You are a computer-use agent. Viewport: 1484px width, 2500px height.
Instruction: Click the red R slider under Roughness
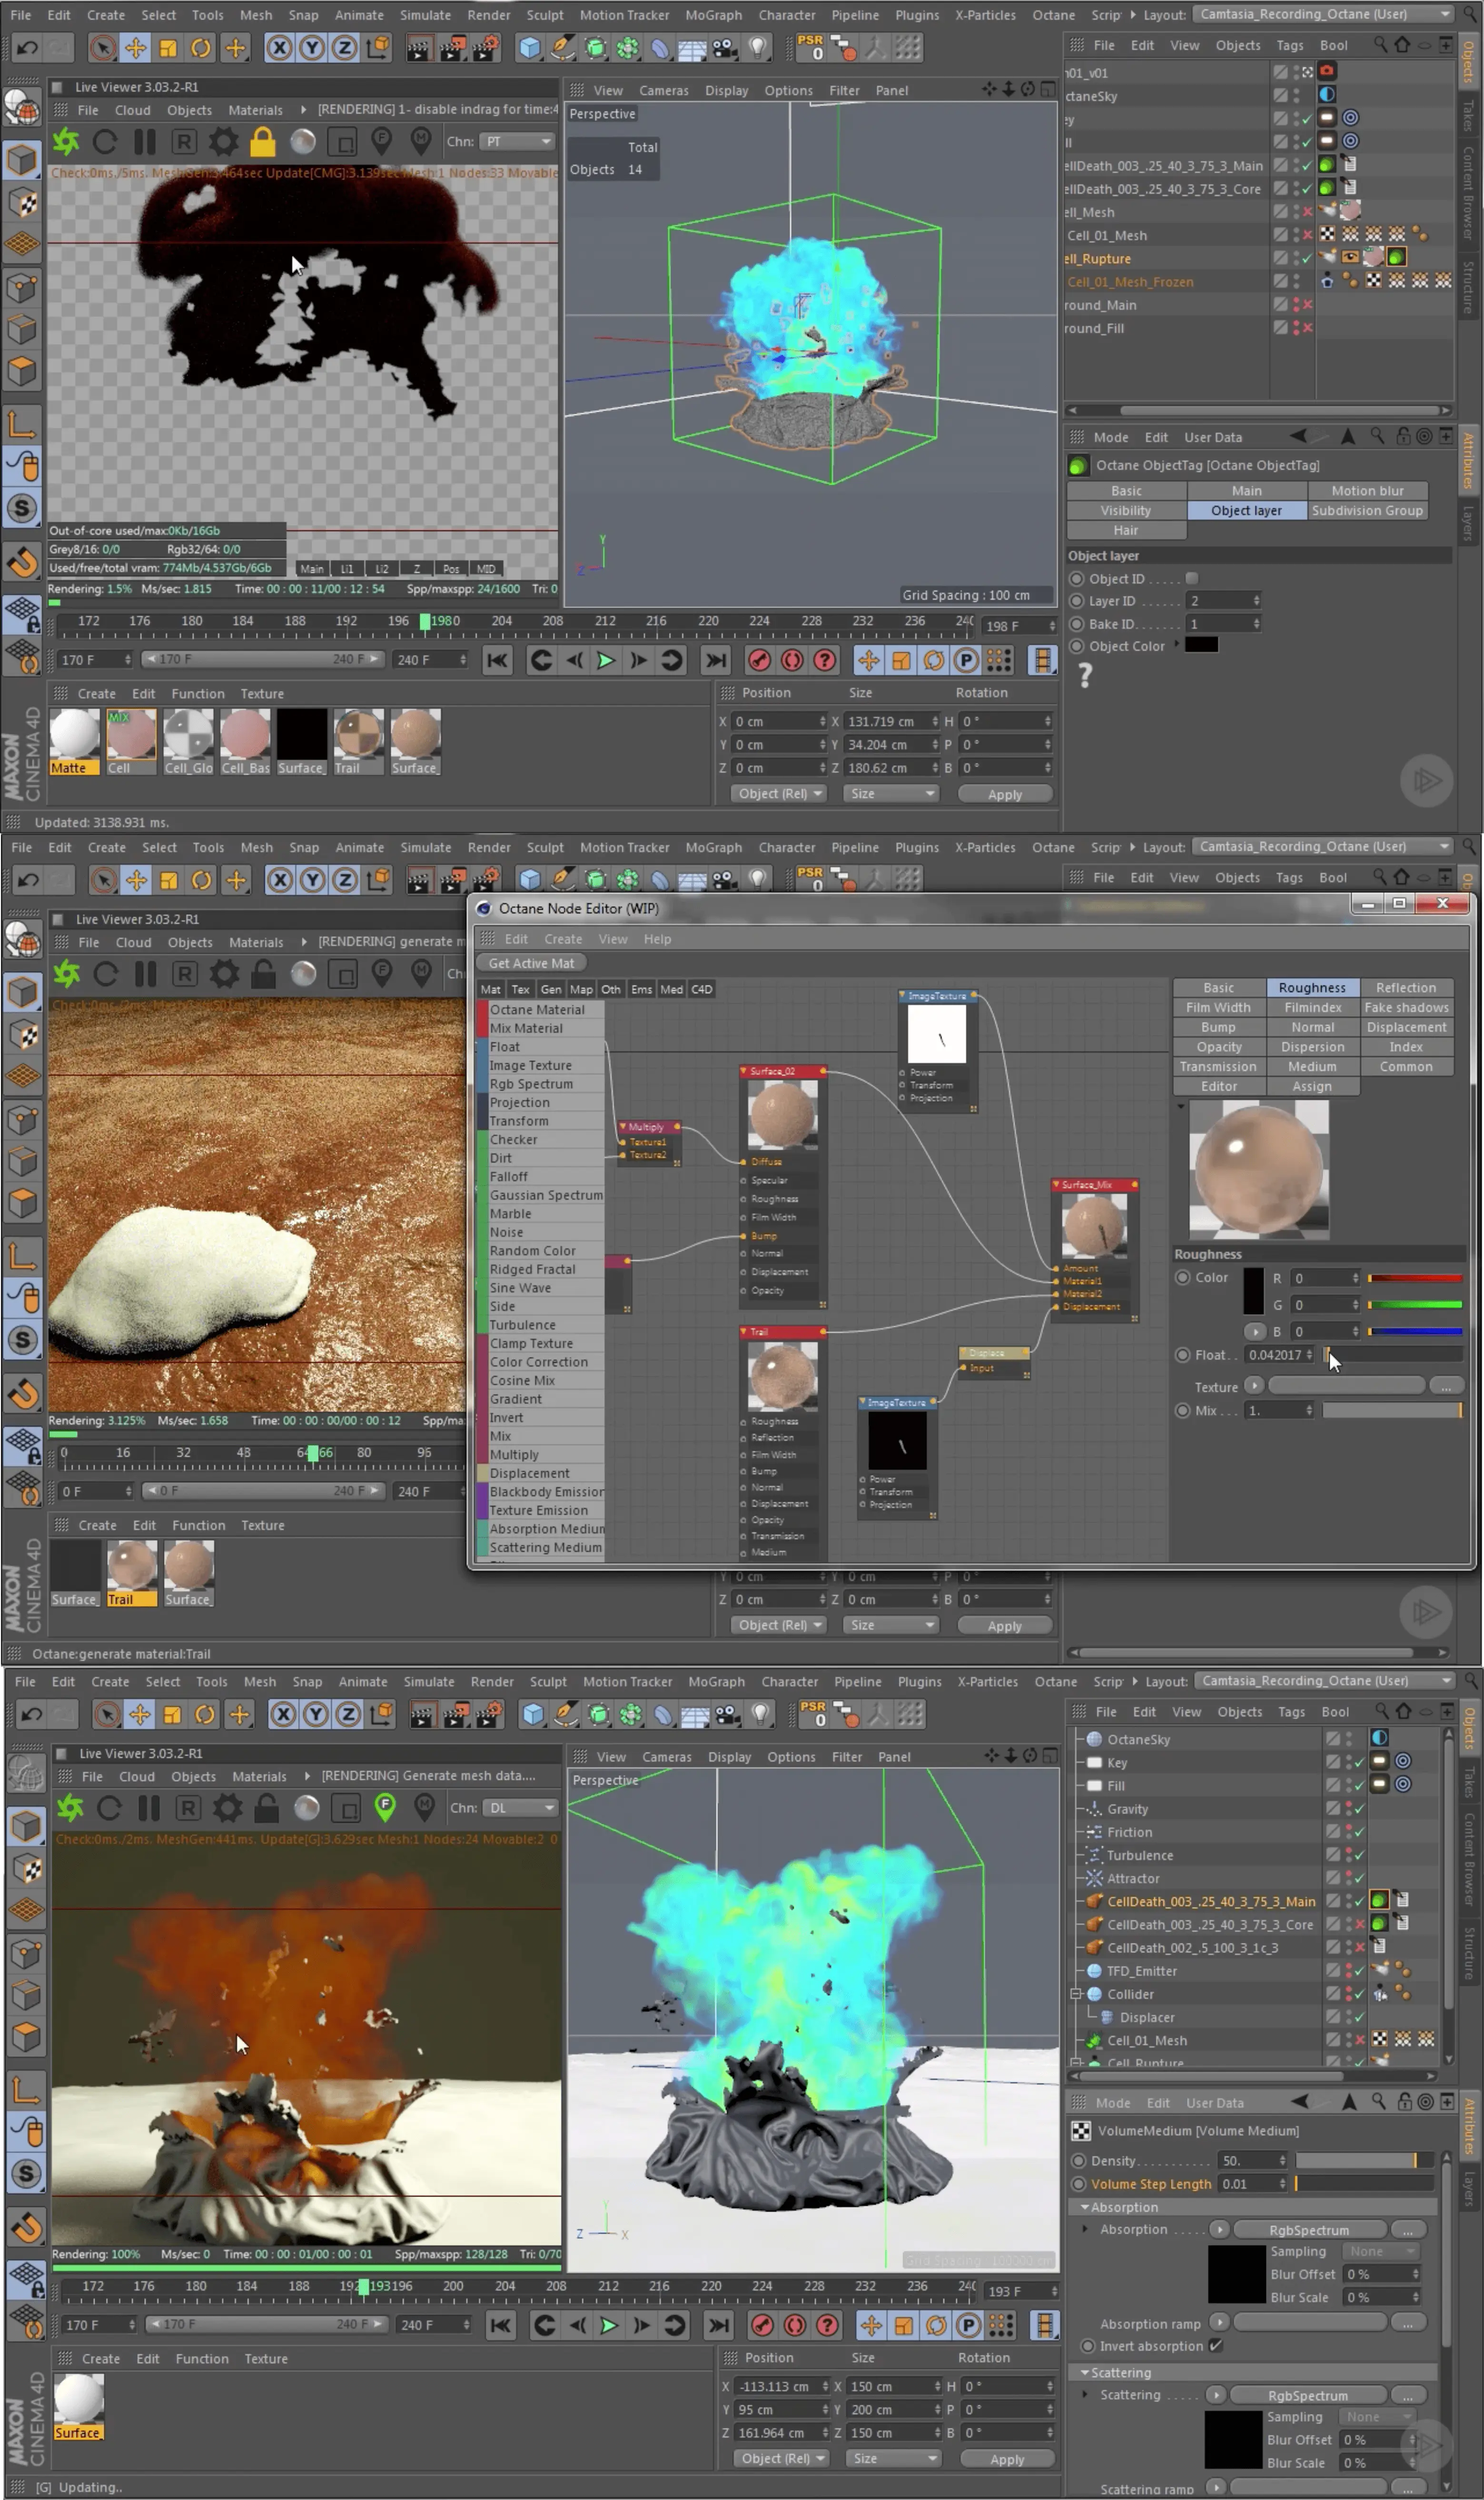tap(1415, 1278)
